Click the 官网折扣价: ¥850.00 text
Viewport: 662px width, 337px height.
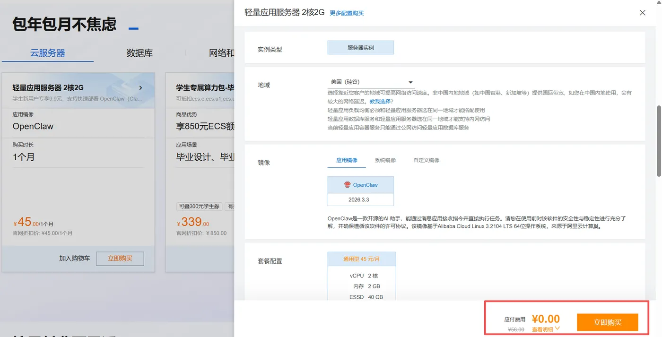pos(201,233)
